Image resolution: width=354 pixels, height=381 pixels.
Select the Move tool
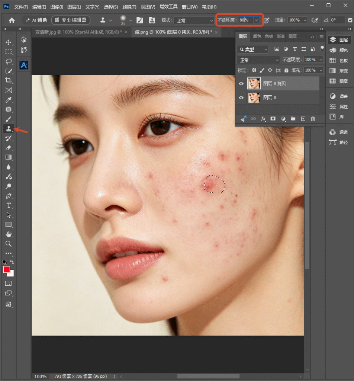coord(9,42)
